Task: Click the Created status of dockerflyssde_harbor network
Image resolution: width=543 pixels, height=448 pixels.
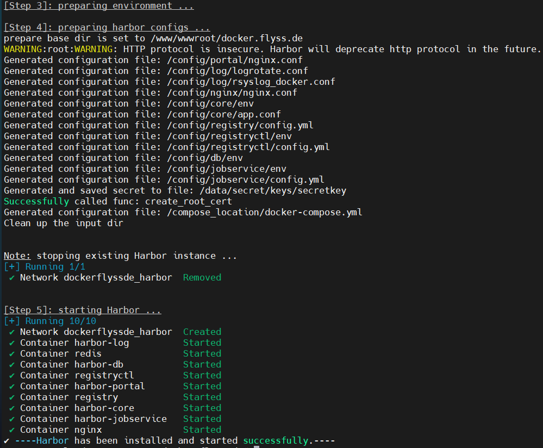Action: [x=202, y=332]
